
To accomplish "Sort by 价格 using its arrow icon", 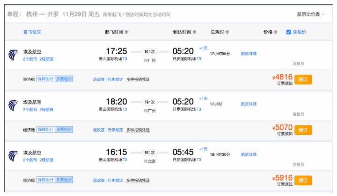I will click(x=276, y=32).
